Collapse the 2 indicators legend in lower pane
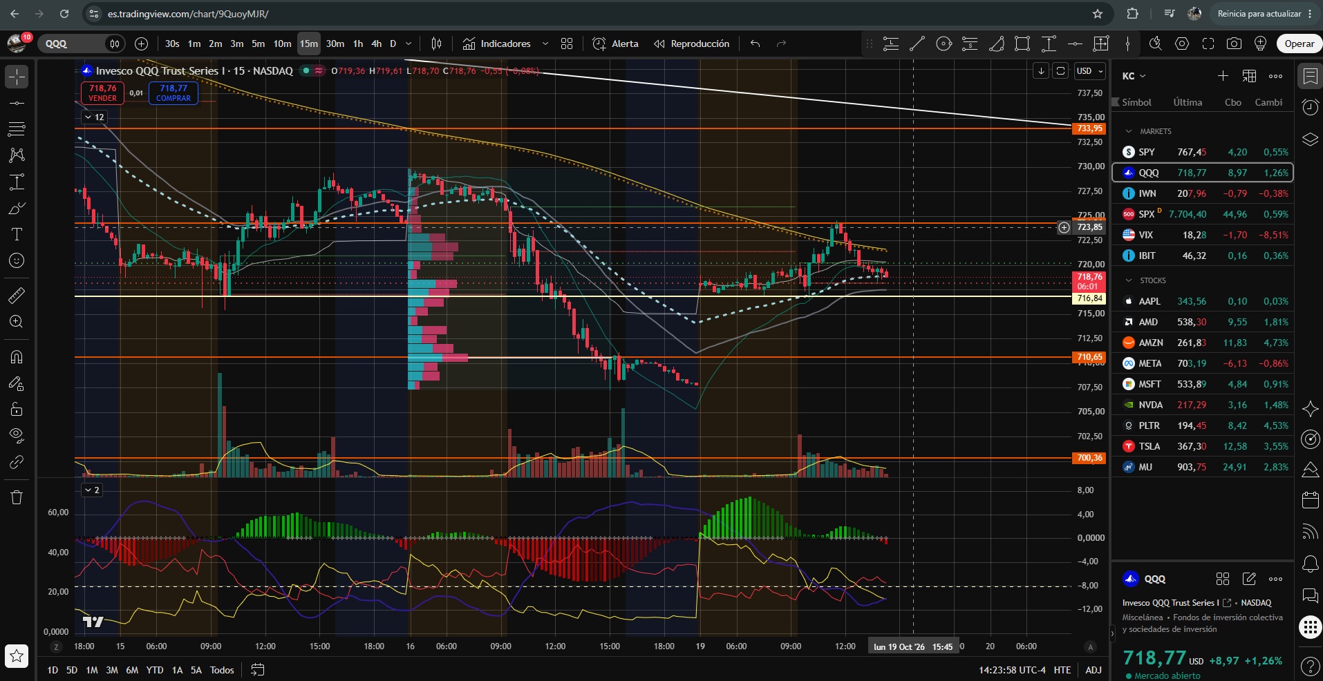The width and height of the screenshot is (1323, 681). 92,490
